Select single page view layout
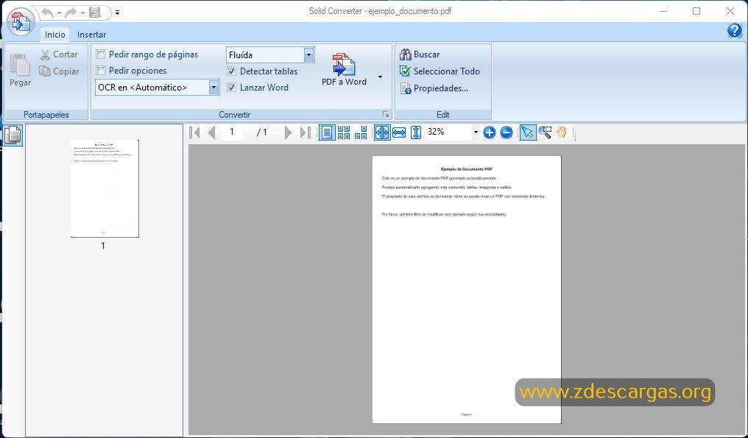 tap(327, 133)
